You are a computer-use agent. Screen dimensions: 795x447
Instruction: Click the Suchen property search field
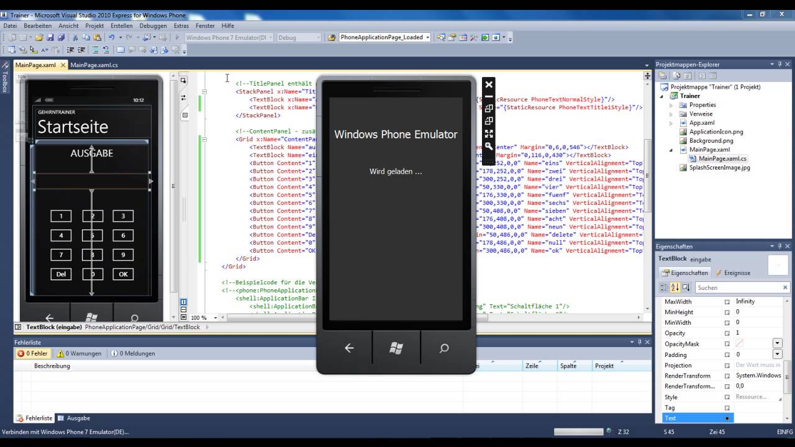[737, 287]
